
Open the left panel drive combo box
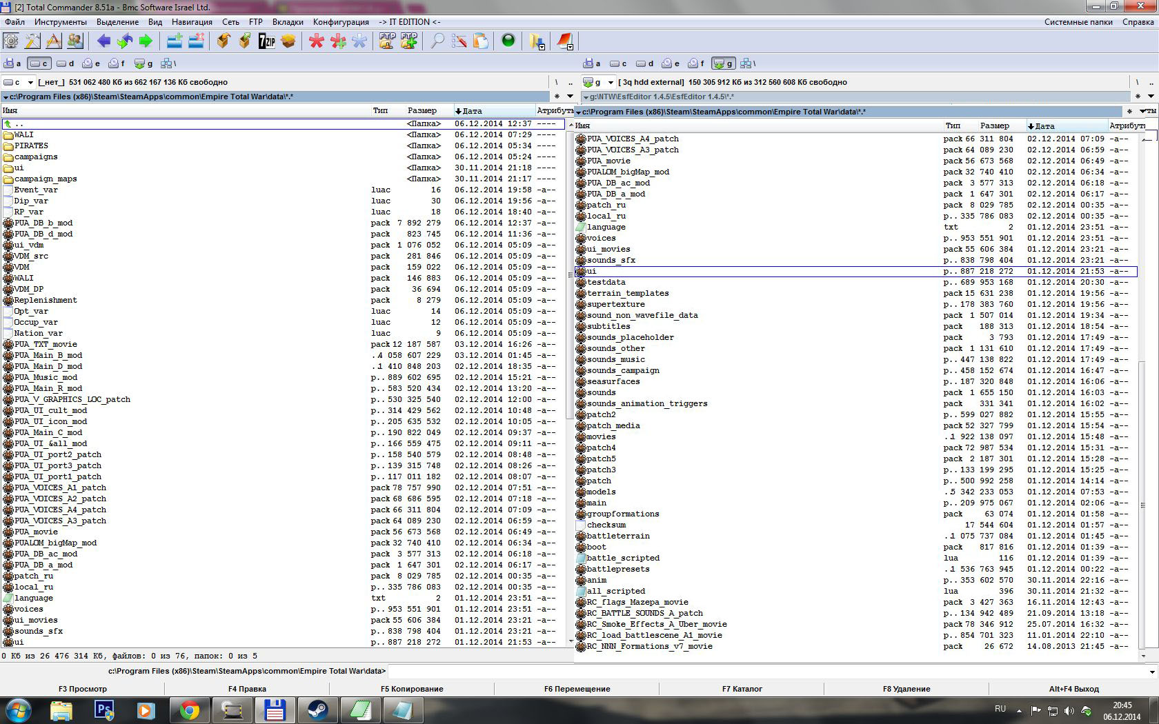pos(18,82)
